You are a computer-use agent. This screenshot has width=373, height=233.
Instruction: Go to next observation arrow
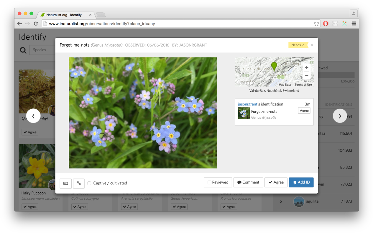pos(340,116)
